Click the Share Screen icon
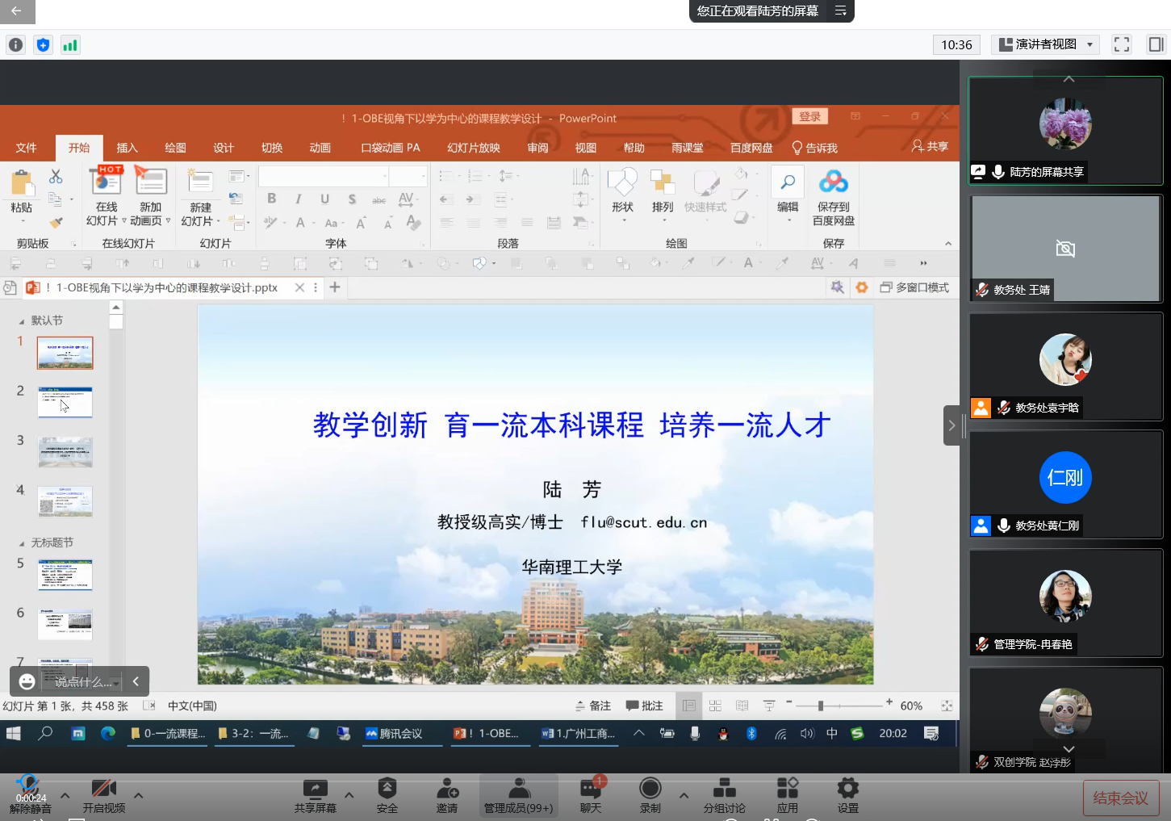Viewport: 1171px width, 821px height. click(315, 789)
